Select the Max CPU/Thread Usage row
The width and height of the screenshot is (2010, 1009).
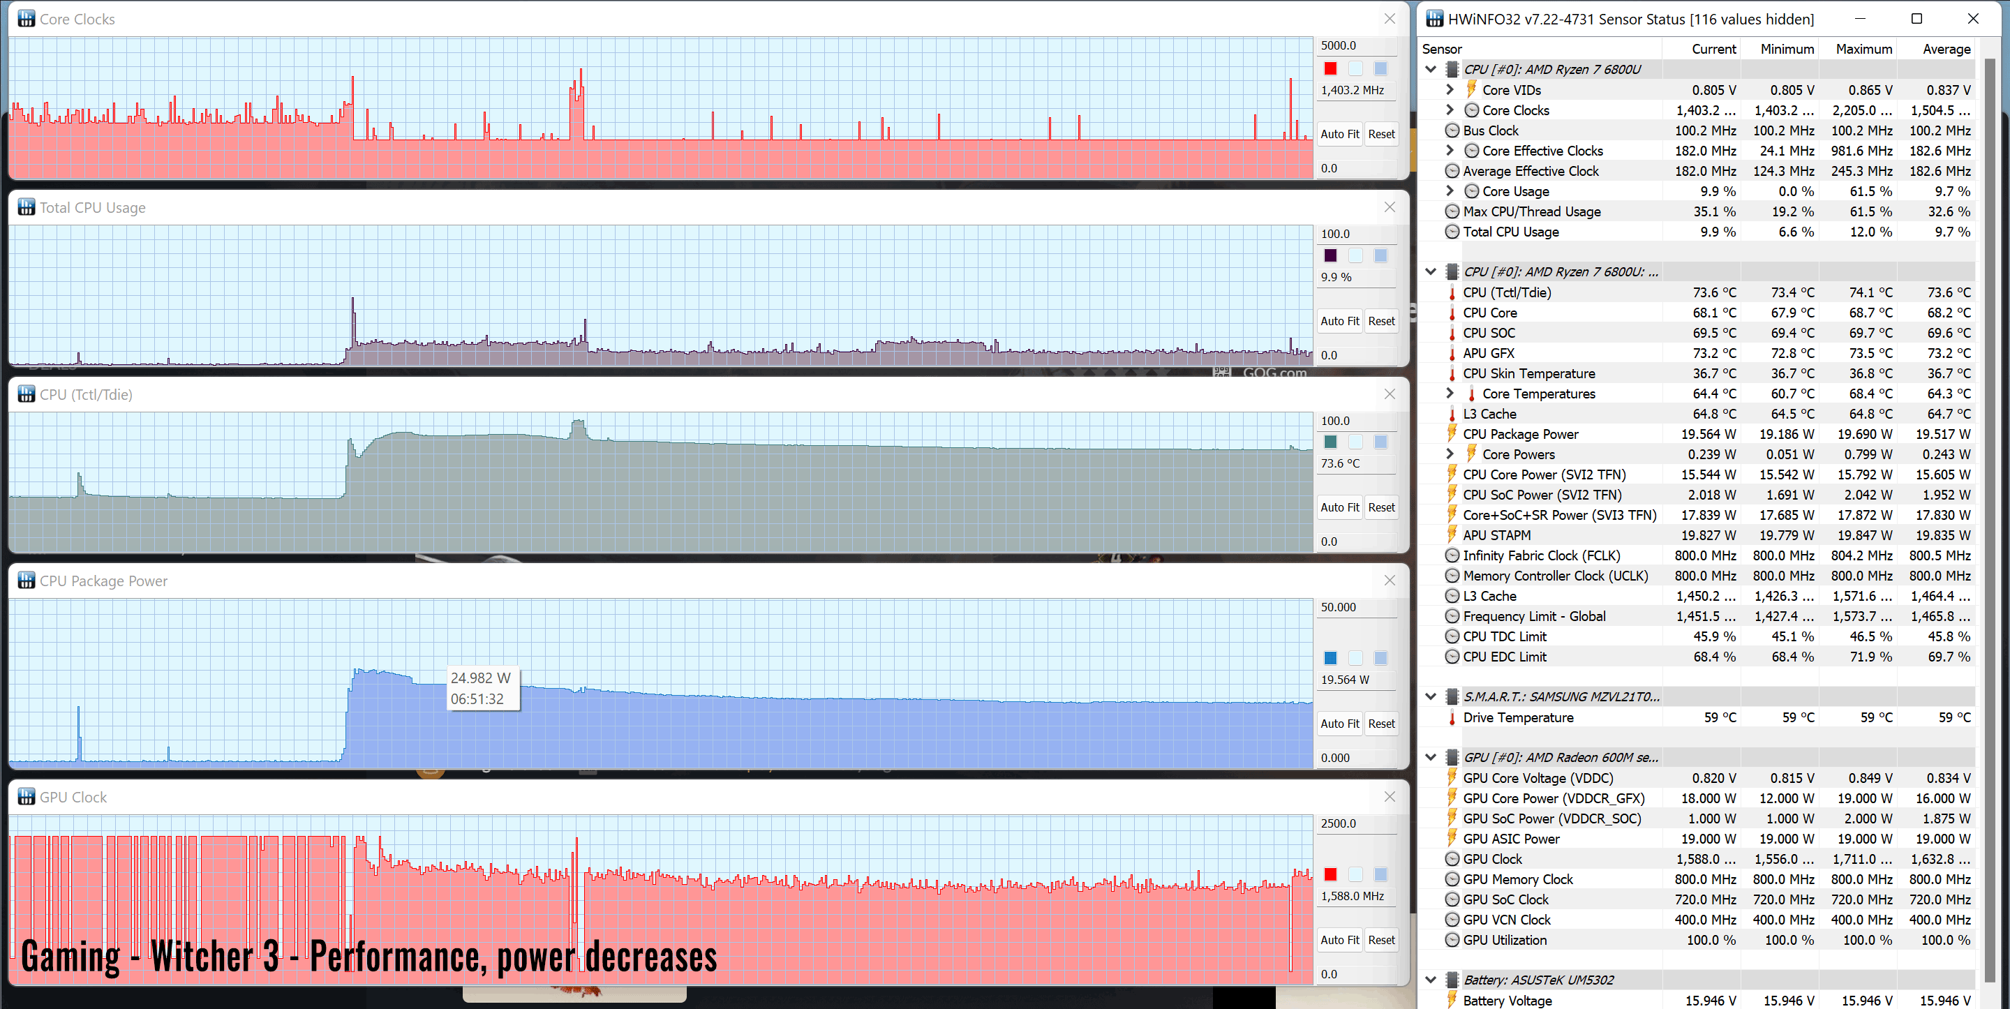pos(1697,211)
